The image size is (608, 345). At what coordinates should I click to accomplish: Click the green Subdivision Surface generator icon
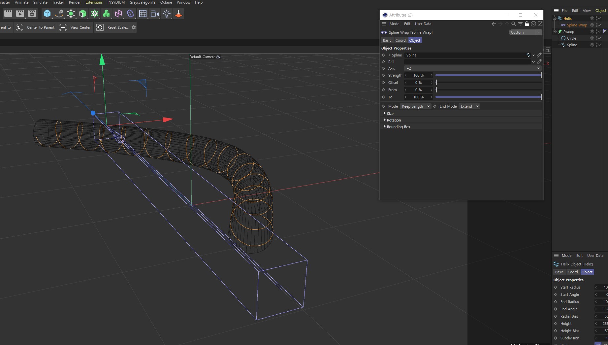click(71, 14)
